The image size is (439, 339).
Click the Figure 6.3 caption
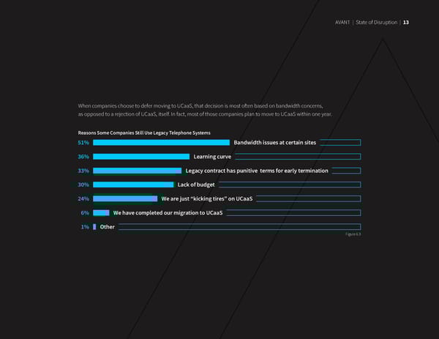(353, 234)
